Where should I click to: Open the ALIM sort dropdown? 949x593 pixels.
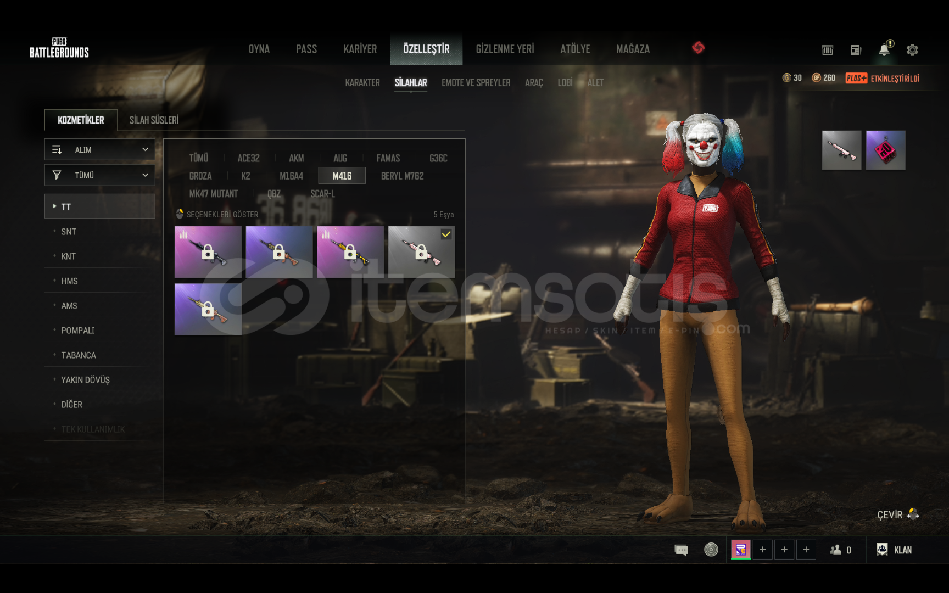(99, 149)
